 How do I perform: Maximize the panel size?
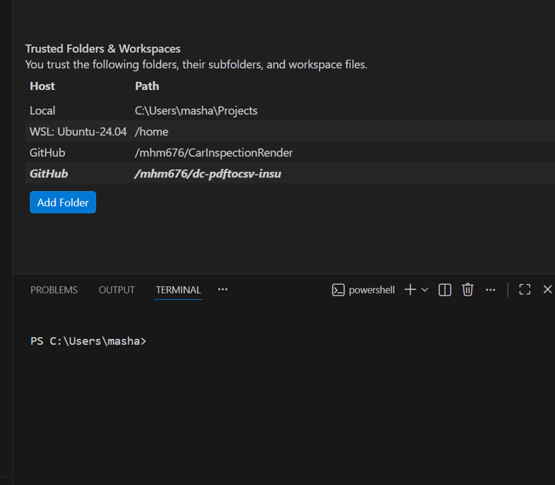525,290
